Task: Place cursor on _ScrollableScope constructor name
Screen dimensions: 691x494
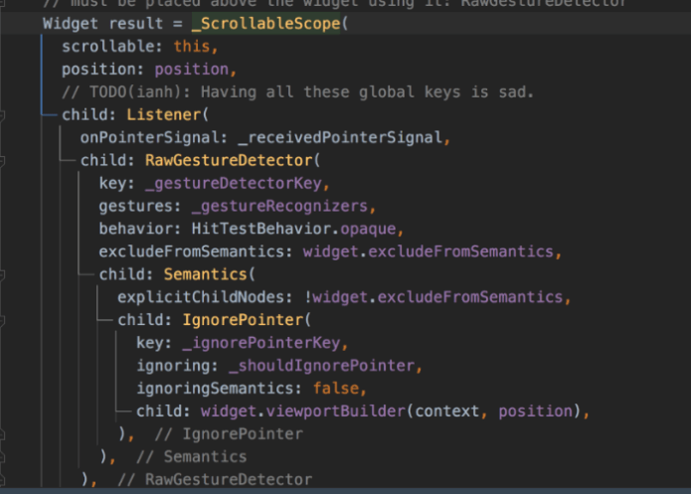Action: 265,23
